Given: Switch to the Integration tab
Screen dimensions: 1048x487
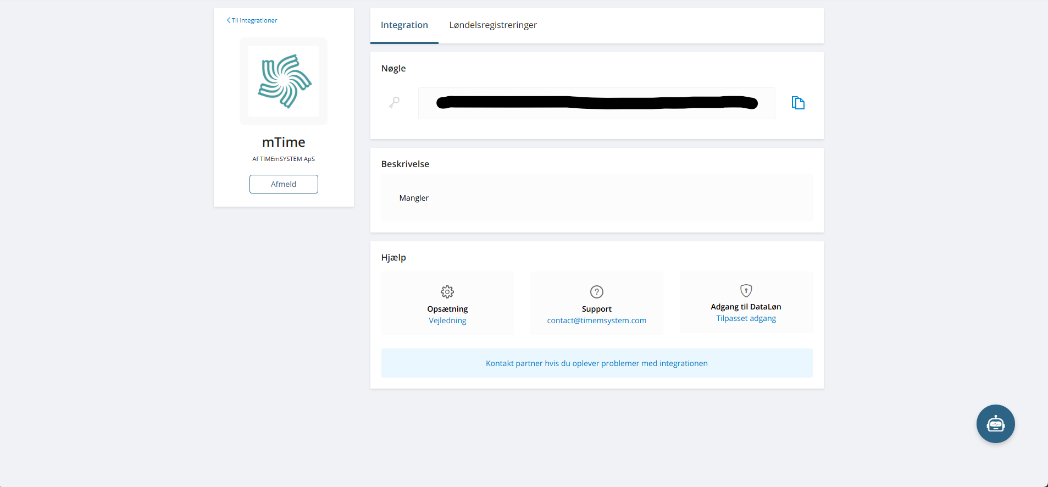Looking at the screenshot, I should coord(404,25).
